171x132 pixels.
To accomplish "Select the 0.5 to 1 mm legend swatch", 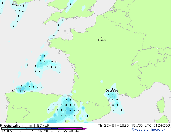I will [11, 128].
